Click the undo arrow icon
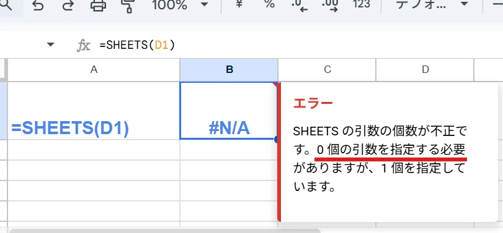 tap(38, 6)
